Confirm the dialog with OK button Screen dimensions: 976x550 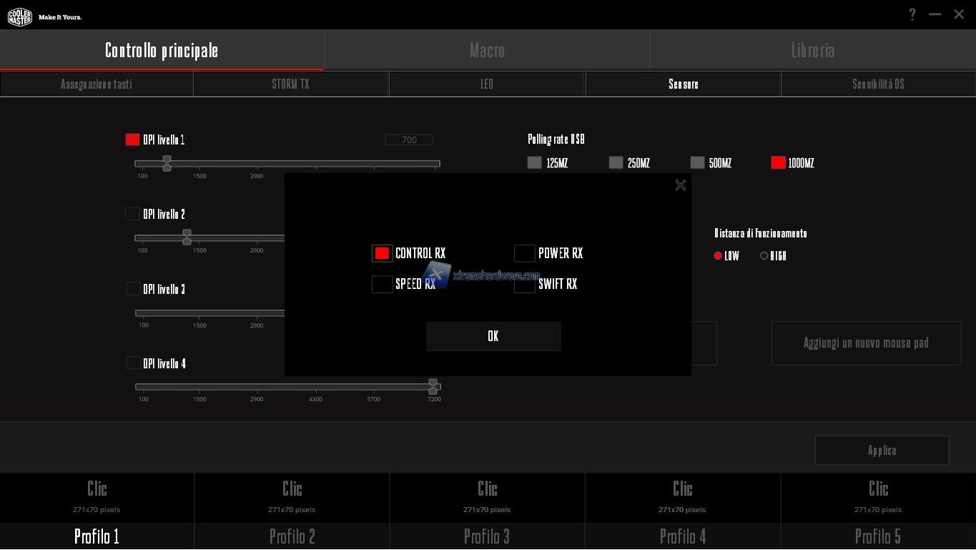point(493,336)
